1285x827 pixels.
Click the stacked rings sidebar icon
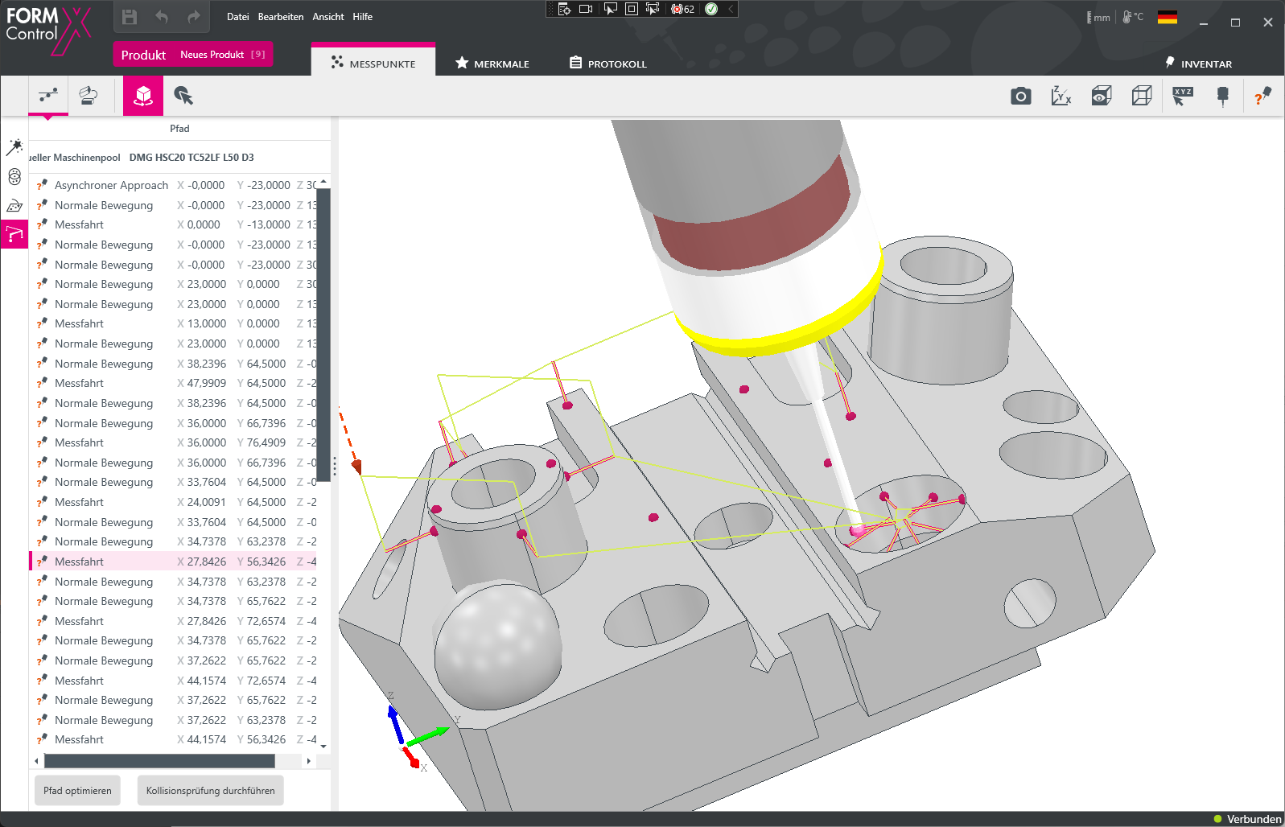pyautogui.click(x=14, y=176)
